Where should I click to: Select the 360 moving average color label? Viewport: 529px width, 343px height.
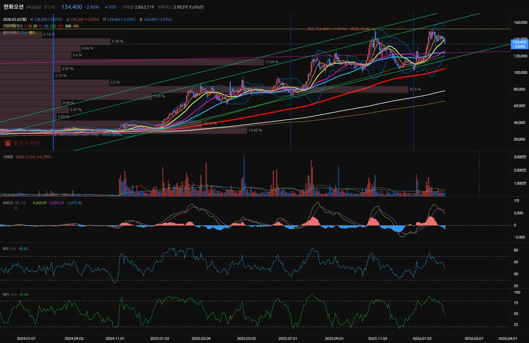tap(68, 26)
